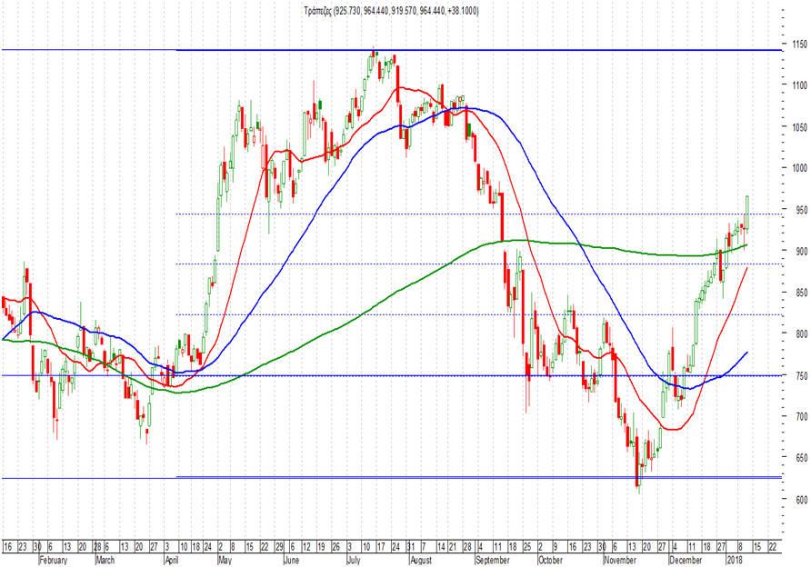Viewport: 811px width, 567px height.
Task: Click the 900 price axis label
Action: coord(801,251)
